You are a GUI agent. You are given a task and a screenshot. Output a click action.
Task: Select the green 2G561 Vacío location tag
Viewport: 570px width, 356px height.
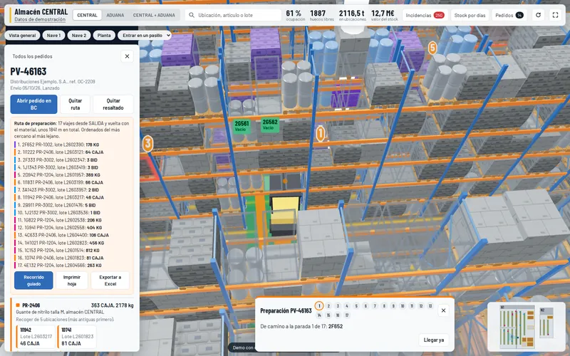[242, 126]
